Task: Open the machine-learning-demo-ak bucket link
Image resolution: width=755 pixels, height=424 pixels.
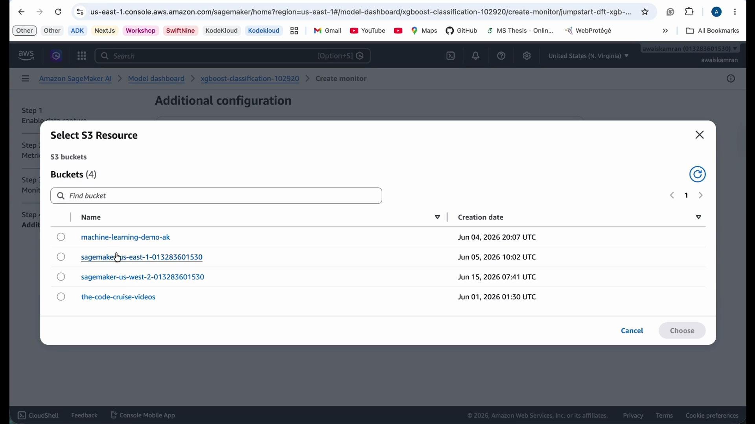Action: pos(125,238)
